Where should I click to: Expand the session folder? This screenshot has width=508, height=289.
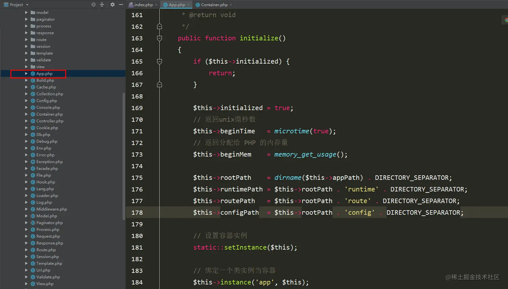tap(26, 46)
